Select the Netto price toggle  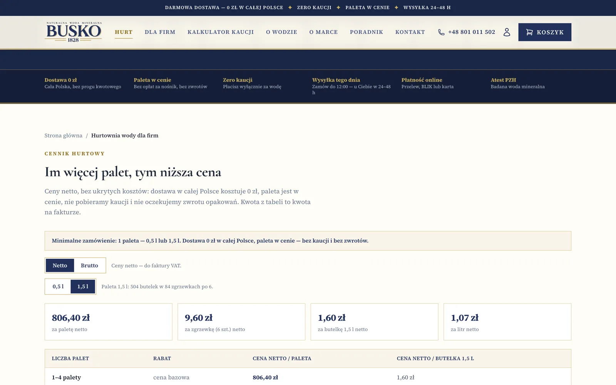tap(60, 265)
